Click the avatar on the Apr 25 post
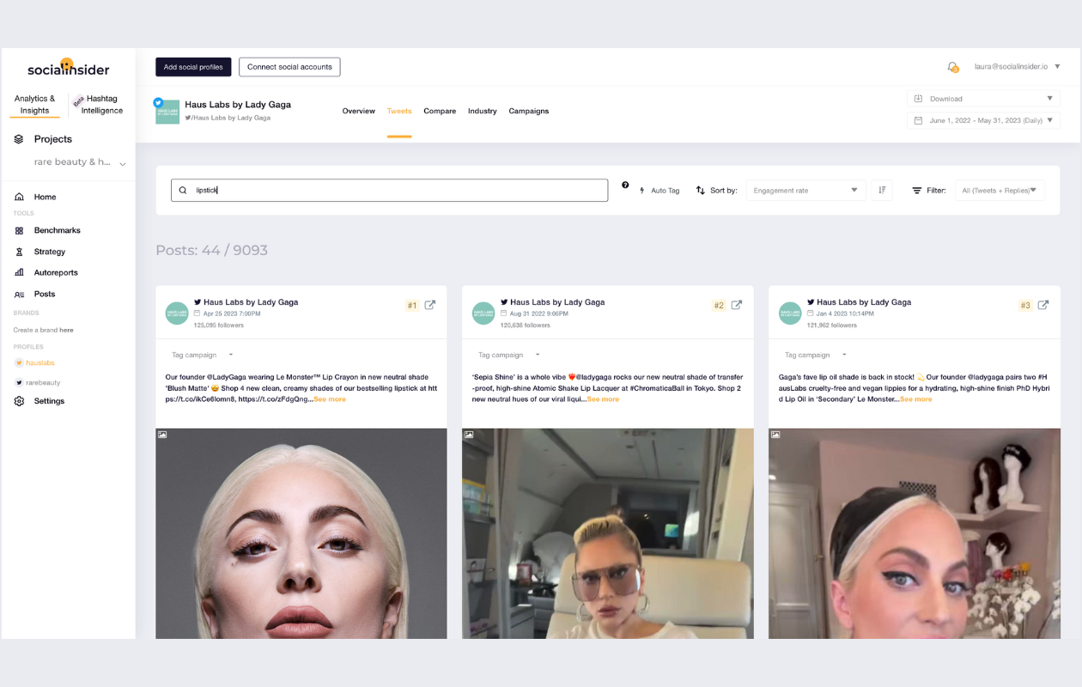 [x=177, y=313]
